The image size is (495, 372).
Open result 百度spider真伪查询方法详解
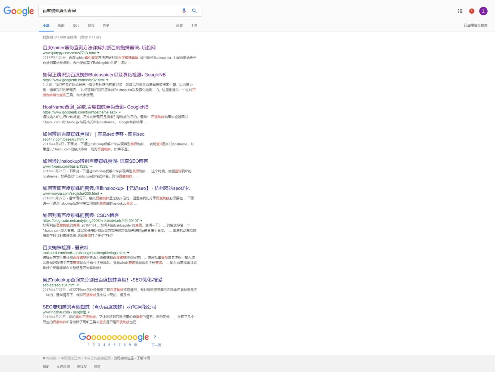pos(99,48)
